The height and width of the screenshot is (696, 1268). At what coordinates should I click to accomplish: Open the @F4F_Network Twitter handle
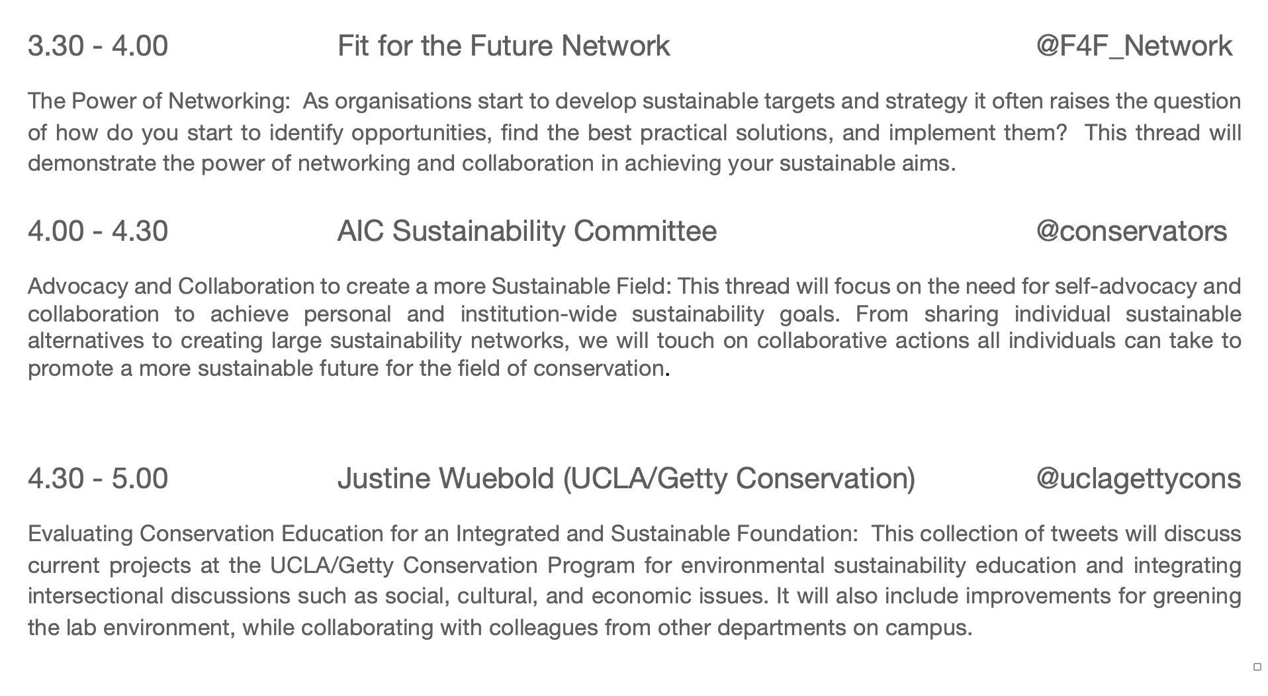[1134, 46]
